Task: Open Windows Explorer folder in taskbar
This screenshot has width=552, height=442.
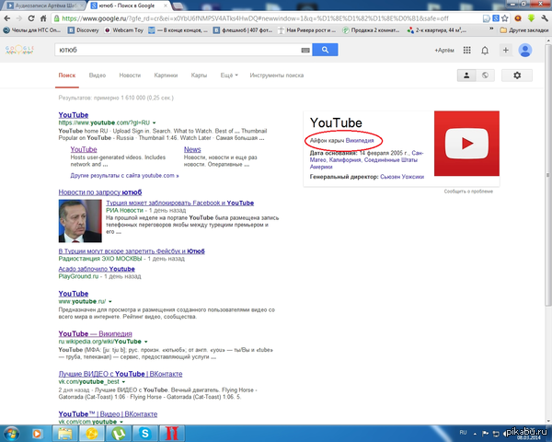Action: coord(64,434)
